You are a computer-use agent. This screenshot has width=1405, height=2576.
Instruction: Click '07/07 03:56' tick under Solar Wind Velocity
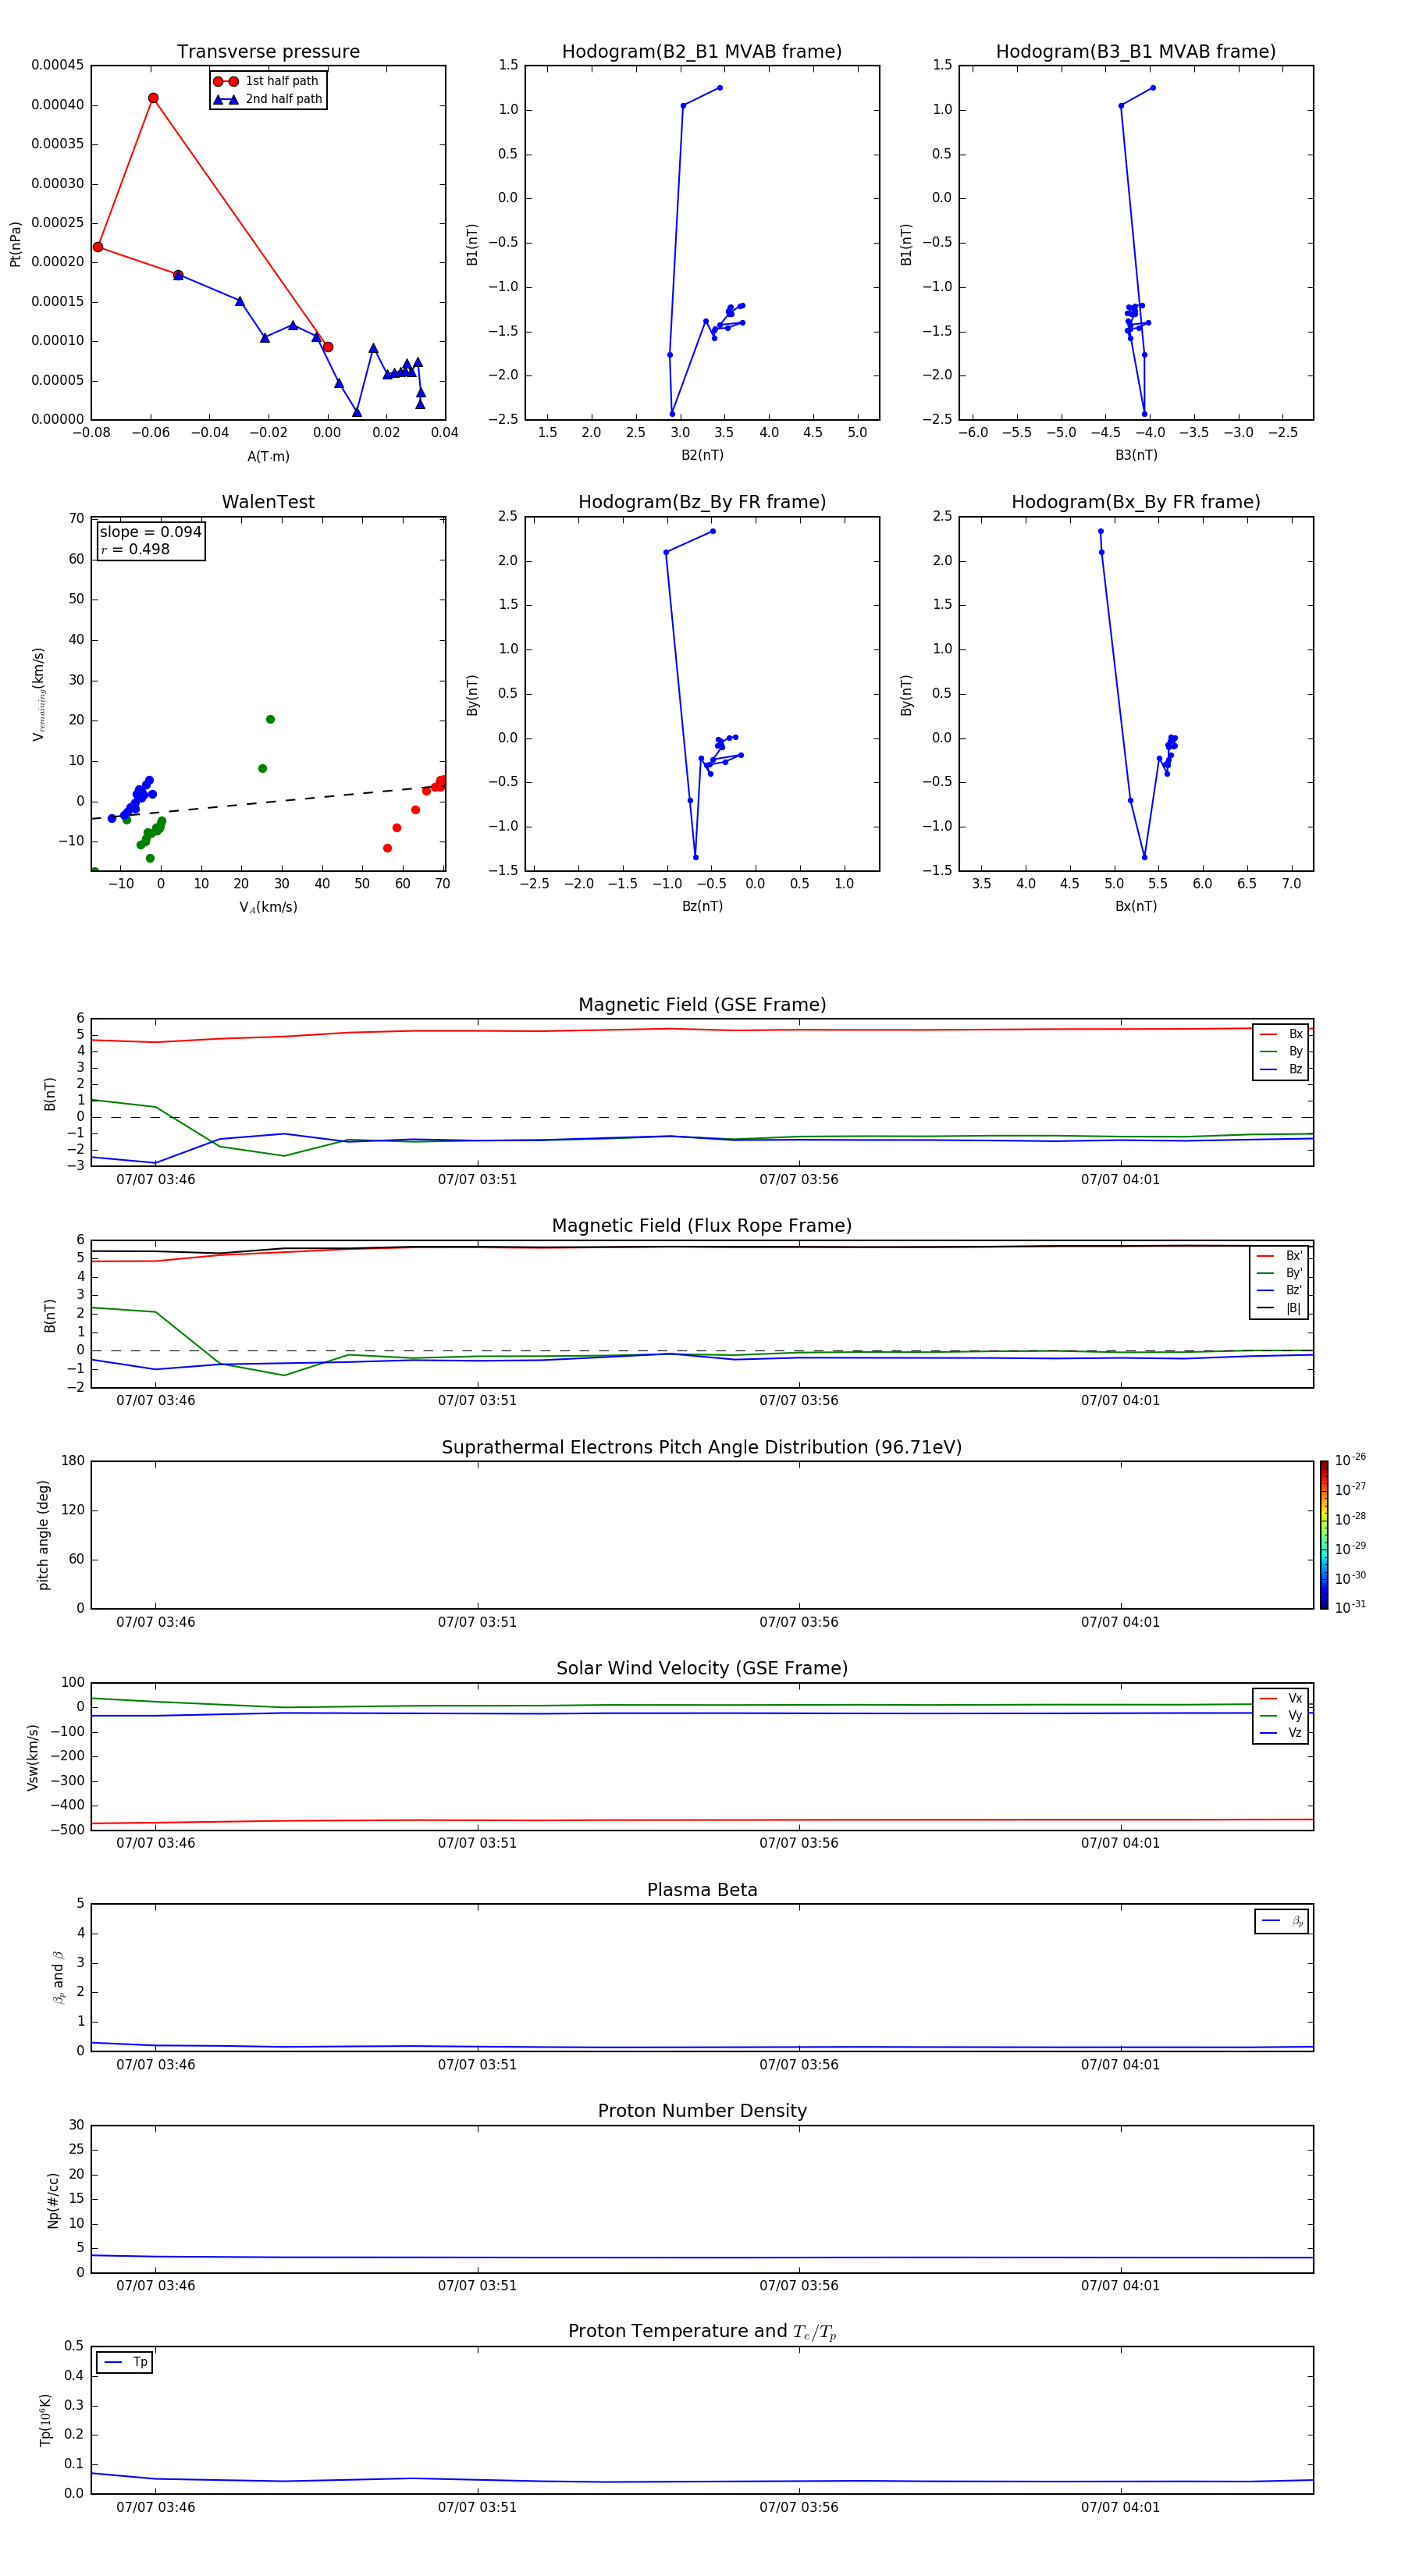798,1843
